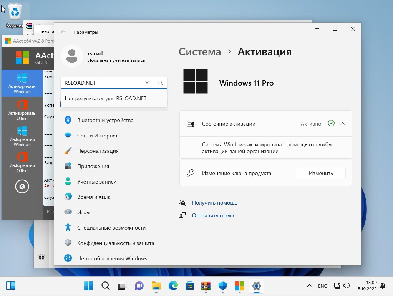The image size is (393, 296).
Task: Click the activation certificate icon
Action: [191, 124]
